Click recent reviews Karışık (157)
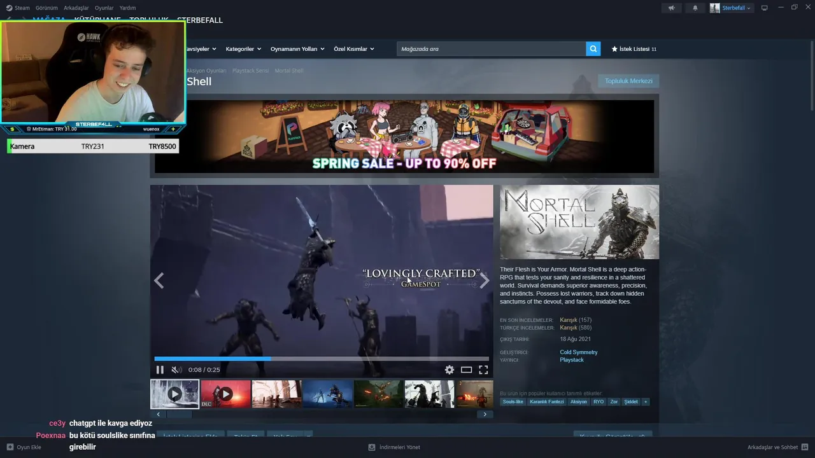This screenshot has height=458, width=815. 576,320
